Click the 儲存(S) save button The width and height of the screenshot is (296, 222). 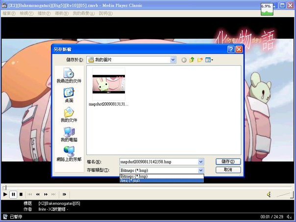click(228, 161)
